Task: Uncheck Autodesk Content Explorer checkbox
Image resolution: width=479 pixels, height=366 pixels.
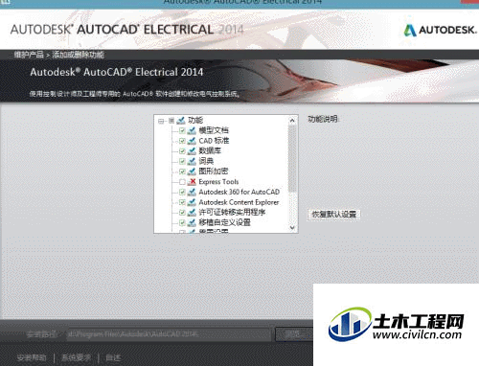Action: 182,202
